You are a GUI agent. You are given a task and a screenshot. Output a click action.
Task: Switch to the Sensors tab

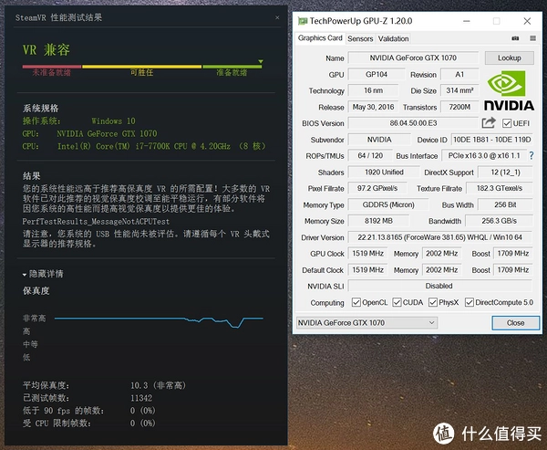coord(360,38)
